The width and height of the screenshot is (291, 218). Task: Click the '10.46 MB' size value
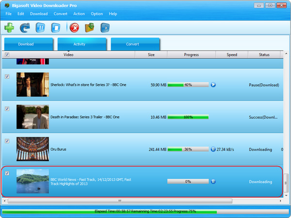159,117
